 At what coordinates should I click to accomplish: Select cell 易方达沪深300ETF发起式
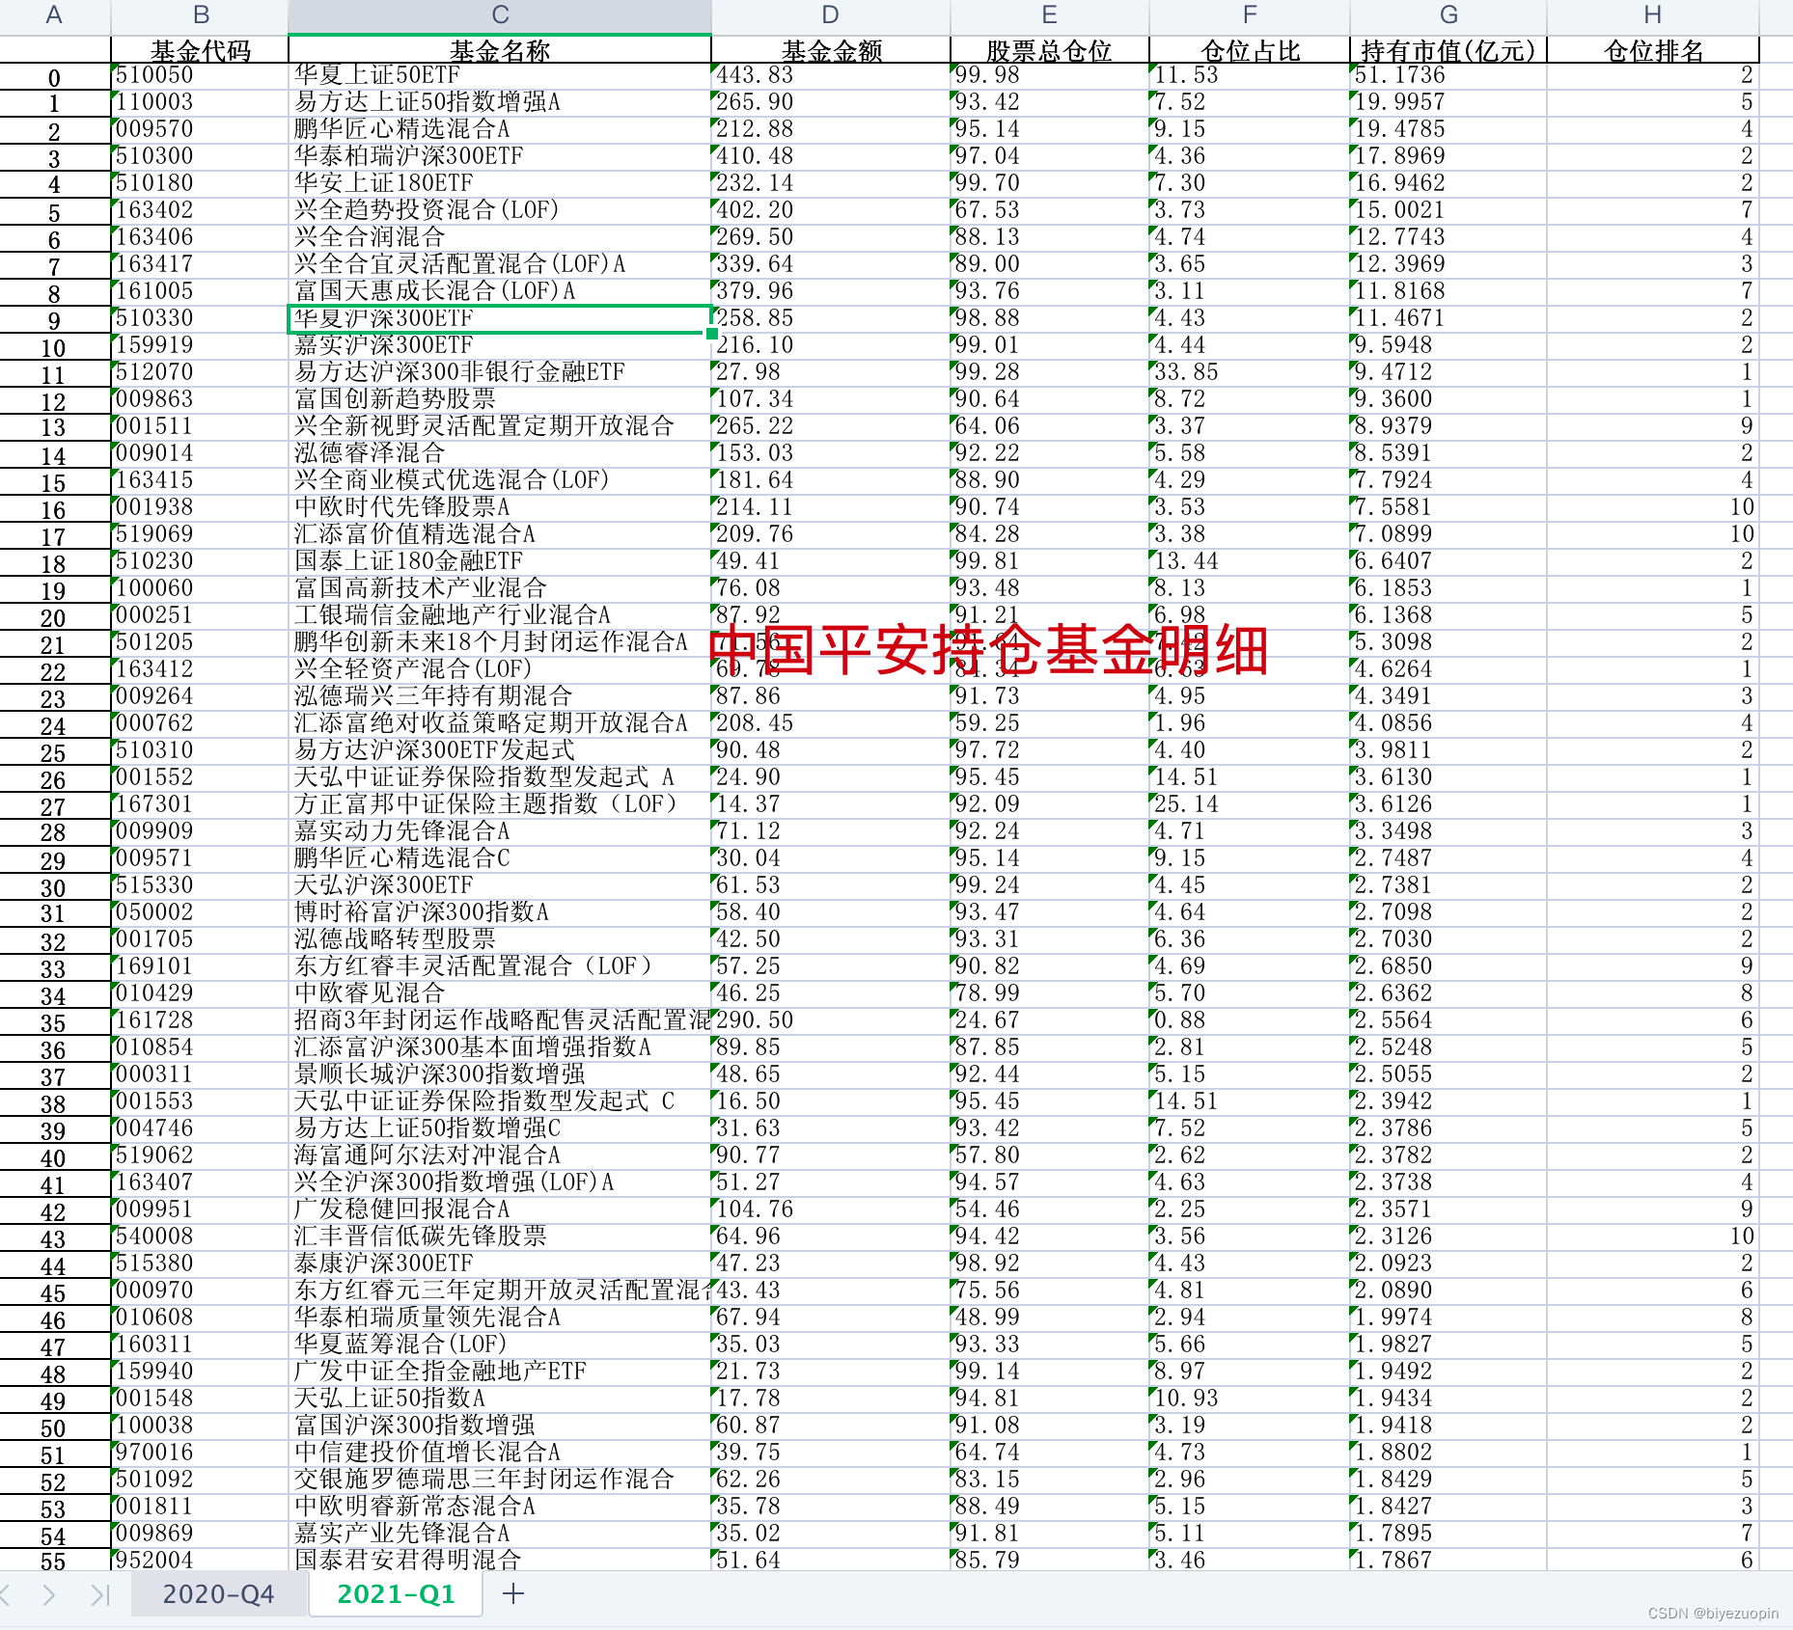click(500, 750)
